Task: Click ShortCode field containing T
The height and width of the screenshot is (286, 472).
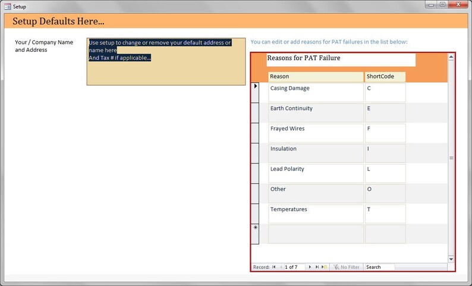Action: pyautogui.click(x=385, y=213)
